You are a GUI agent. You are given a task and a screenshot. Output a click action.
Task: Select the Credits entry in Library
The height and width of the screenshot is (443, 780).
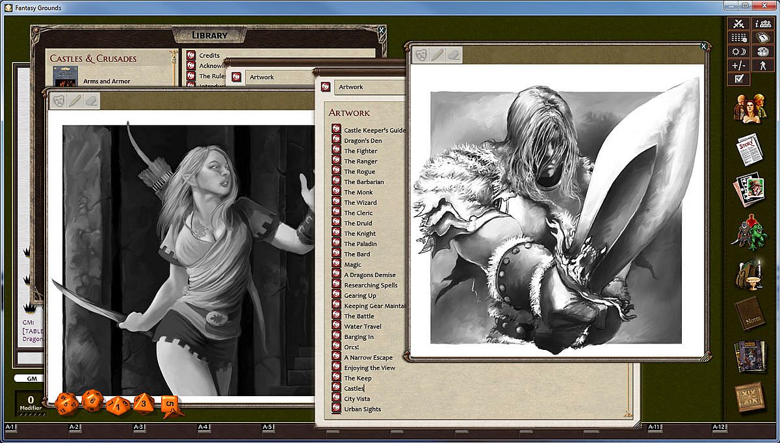pyautogui.click(x=209, y=55)
